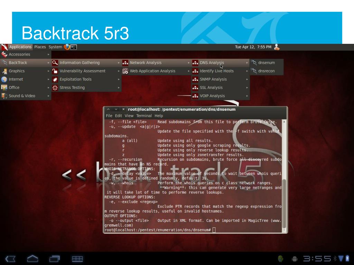Click the Stress Testing icon
The width and height of the screenshot is (354, 265).
pyautogui.click(x=55, y=88)
